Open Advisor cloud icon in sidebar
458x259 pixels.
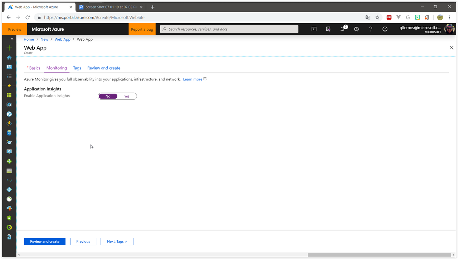pos(9,208)
